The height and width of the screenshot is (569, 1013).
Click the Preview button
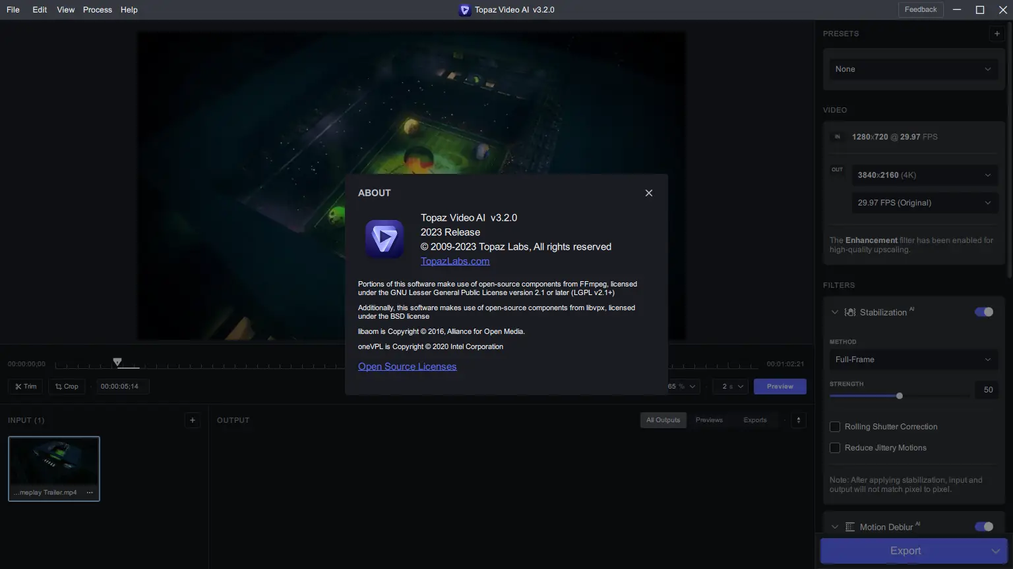click(780, 387)
